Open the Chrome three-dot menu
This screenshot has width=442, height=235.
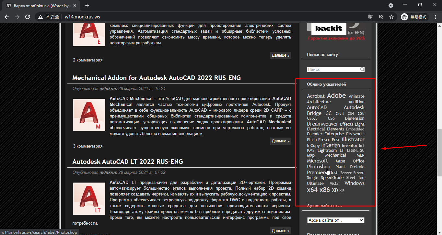pyautogui.click(x=436, y=17)
